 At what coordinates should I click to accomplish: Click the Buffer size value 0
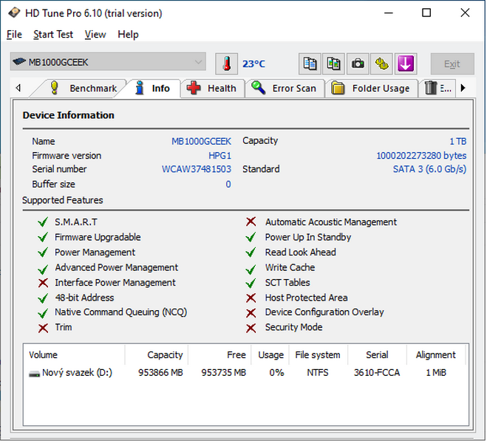click(x=228, y=185)
